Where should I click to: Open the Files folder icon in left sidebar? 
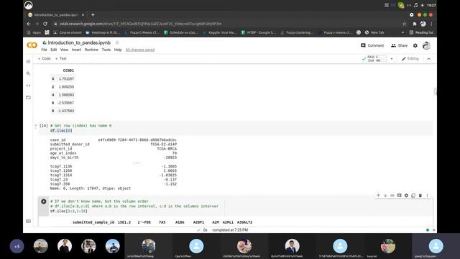(28, 97)
